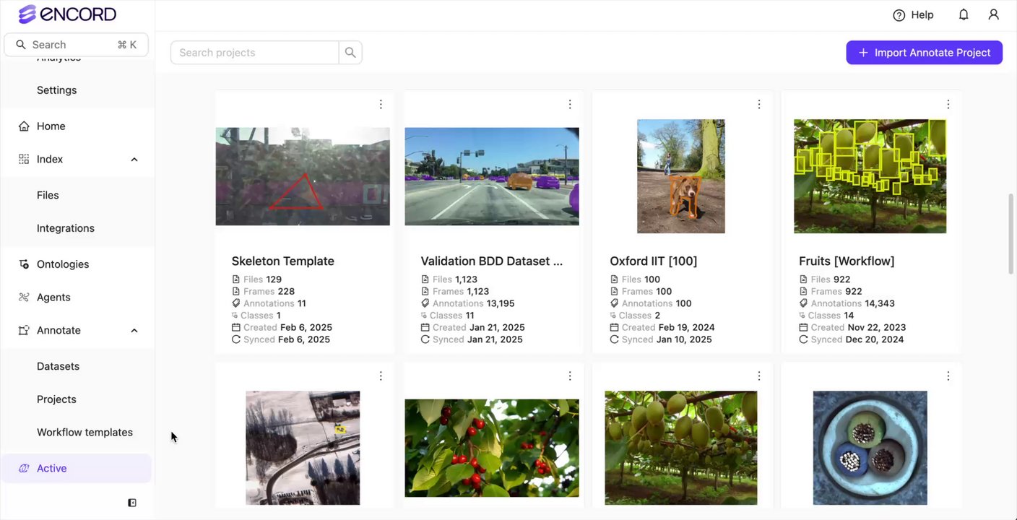1017x520 pixels.
Task: Click the Annotate icon in sidebar
Action: 24,330
